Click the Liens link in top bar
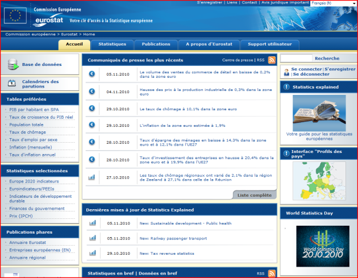358x278 pixels. [232, 2]
